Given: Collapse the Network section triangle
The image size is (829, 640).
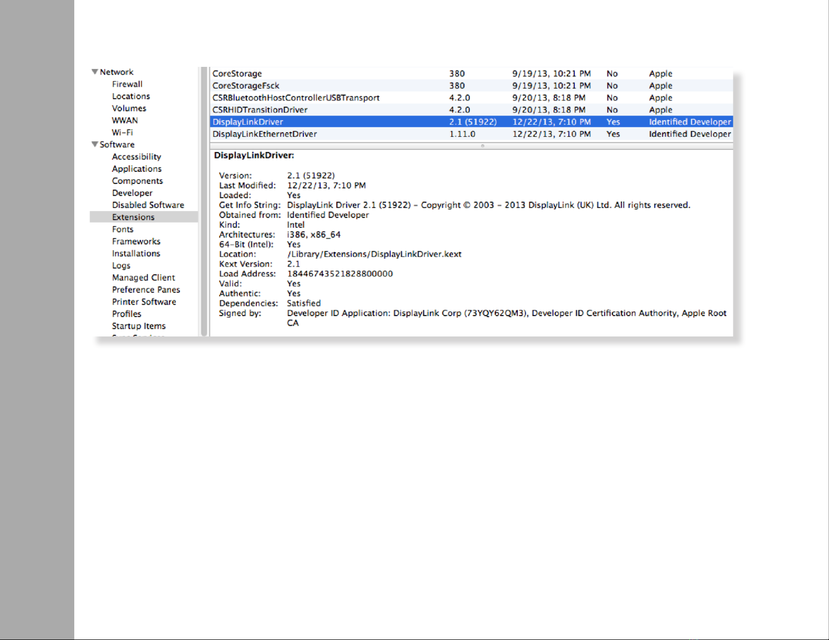Looking at the screenshot, I should tap(95, 72).
